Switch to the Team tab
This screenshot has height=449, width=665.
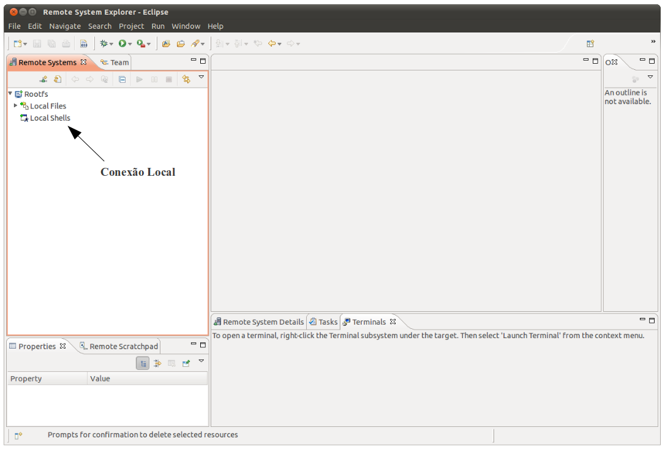pyautogui.click(x=115, y=63)
